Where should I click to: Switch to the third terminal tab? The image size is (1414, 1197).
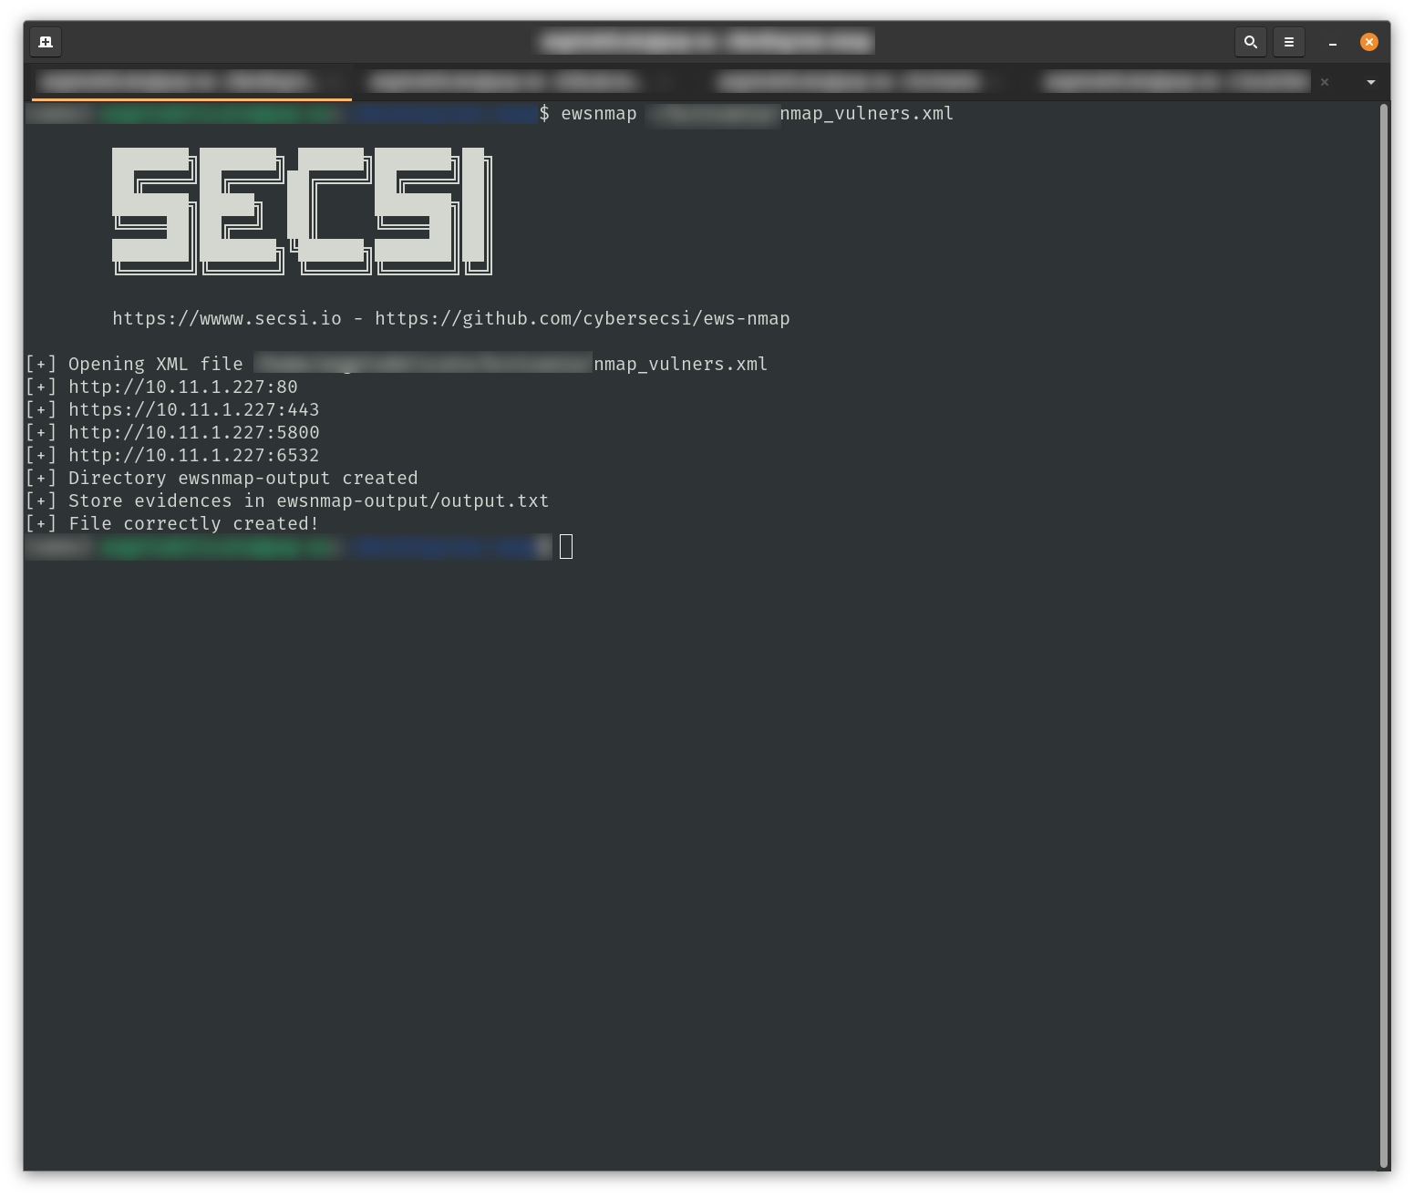coord(857,82)
